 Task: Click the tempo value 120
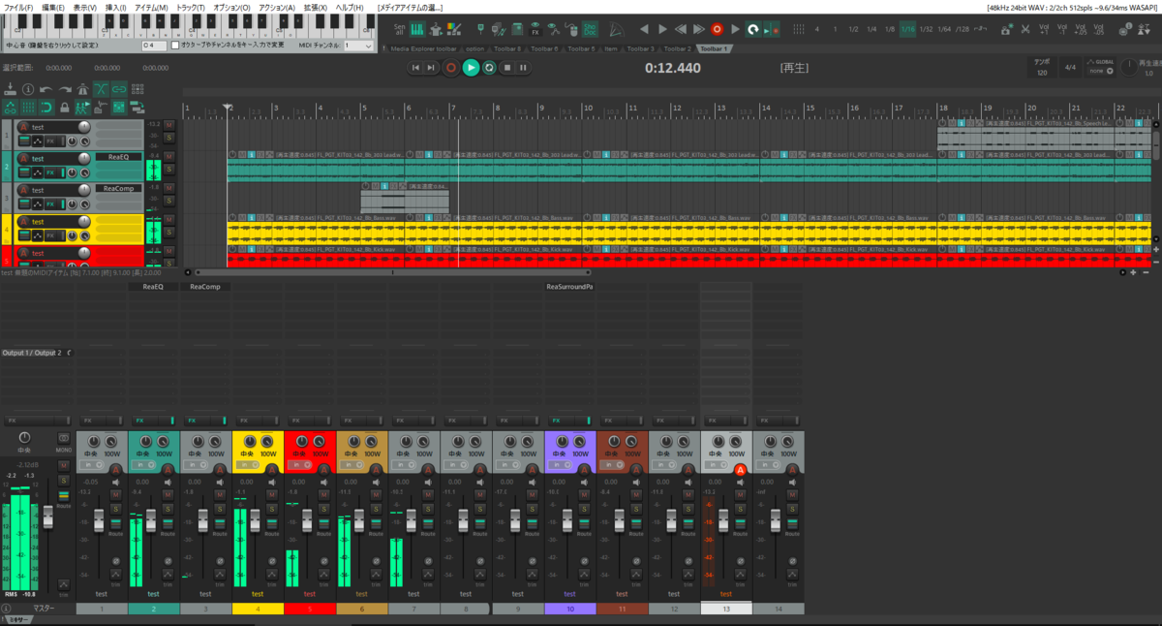pyautogui.click(x=1042, y=73)
